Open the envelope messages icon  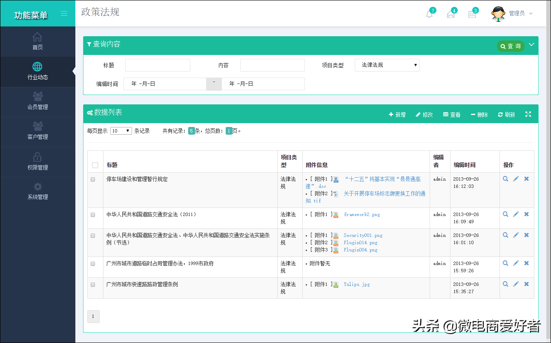[x=451, y=14]
